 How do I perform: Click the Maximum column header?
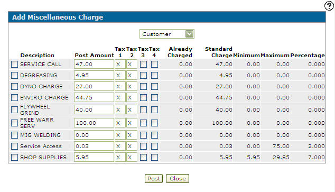275,56
